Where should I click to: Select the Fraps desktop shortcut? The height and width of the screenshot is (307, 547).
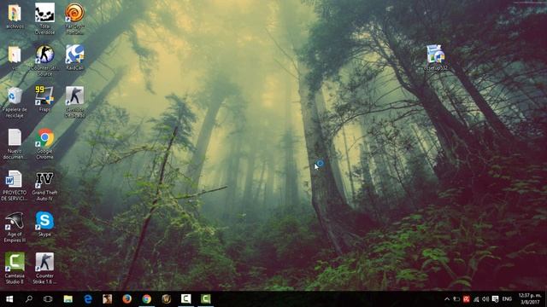pos(44,99)
